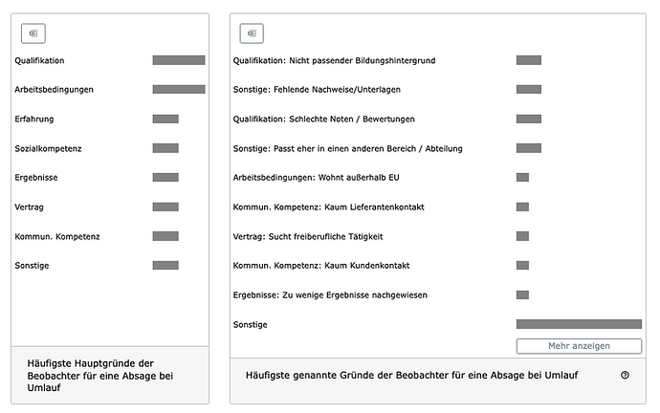Viewport: 660px width, 413px height.
Task: Click the Fehlende Nachweise/Unterlagen bar
Action: 529,90
